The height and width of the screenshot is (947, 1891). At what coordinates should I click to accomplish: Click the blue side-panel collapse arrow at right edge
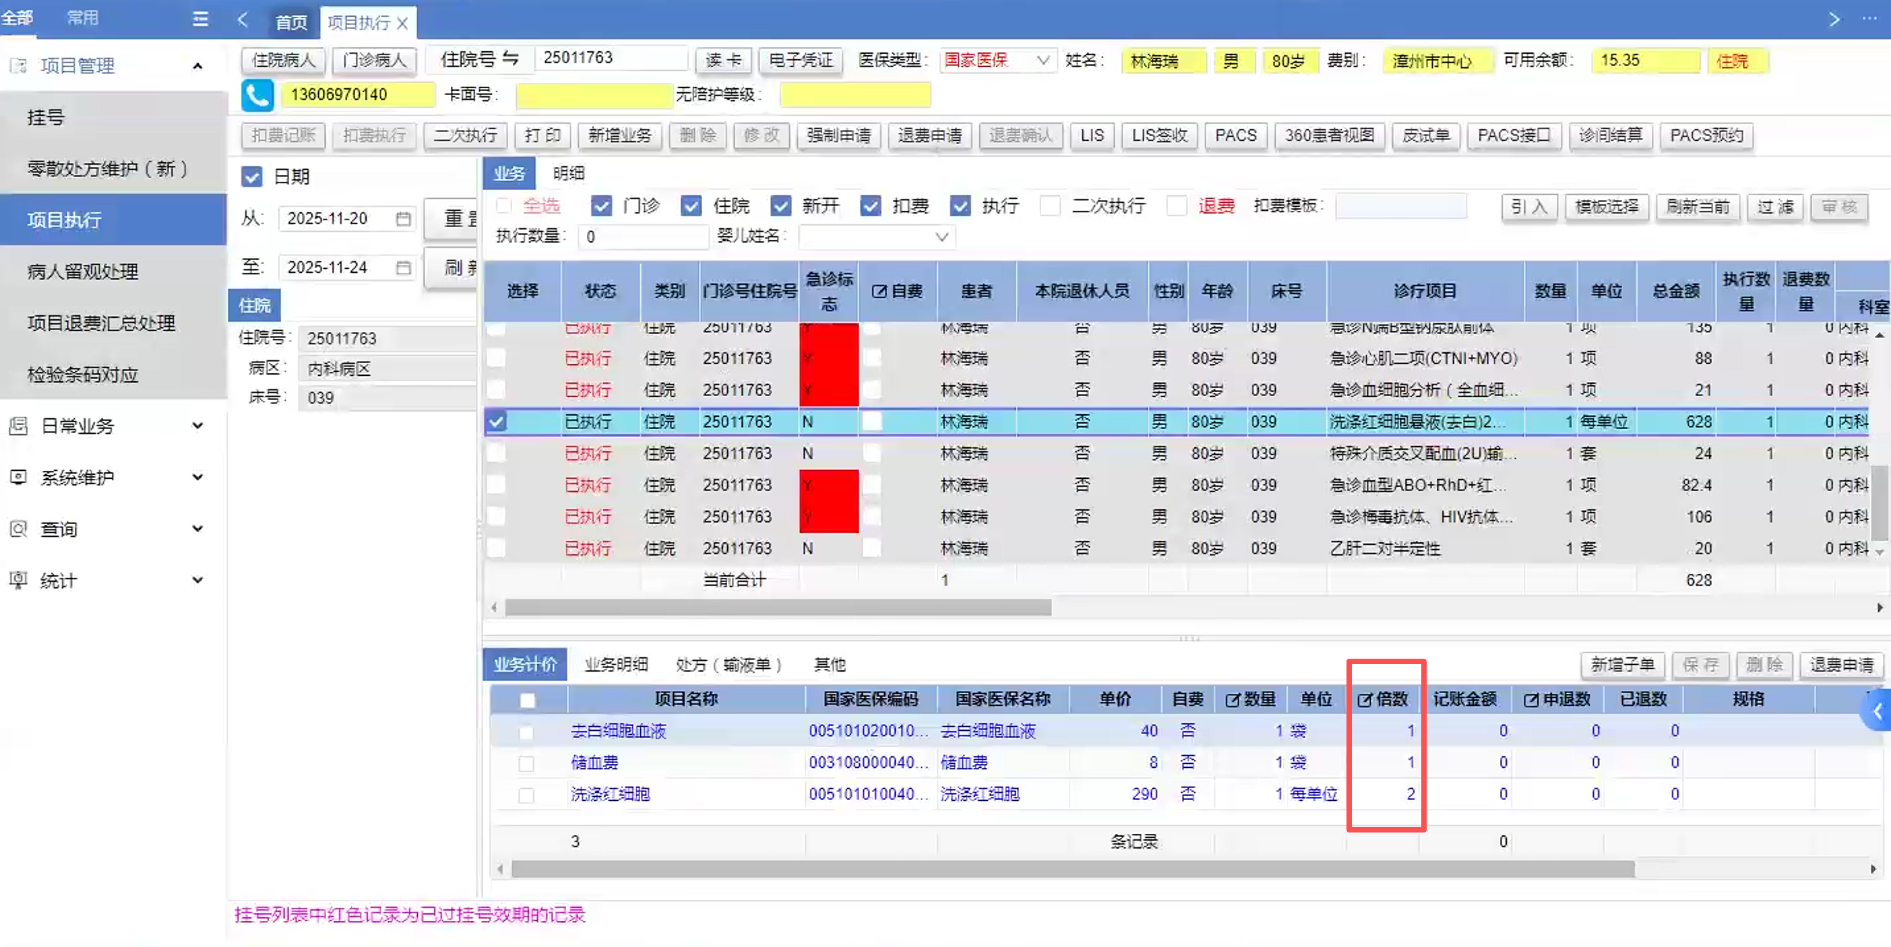click(x=1878, y=711)
